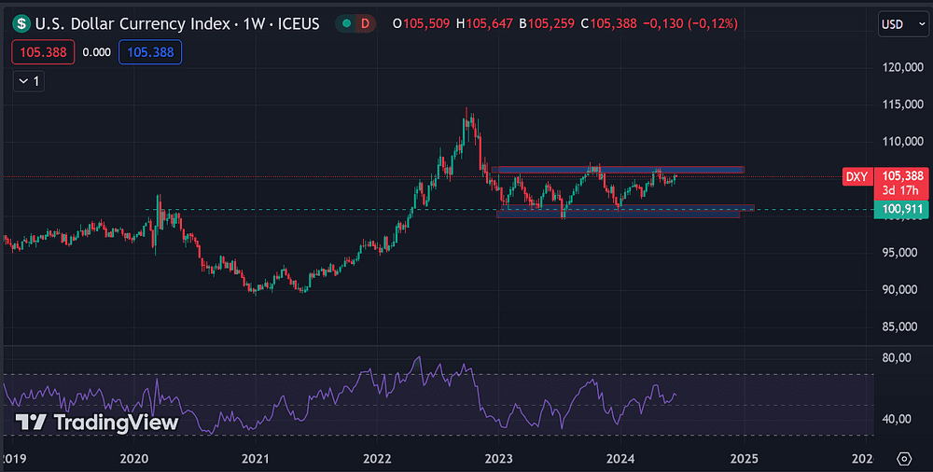
Task: Select the upper blue resistance rectangle
Action: coord(618,170)
